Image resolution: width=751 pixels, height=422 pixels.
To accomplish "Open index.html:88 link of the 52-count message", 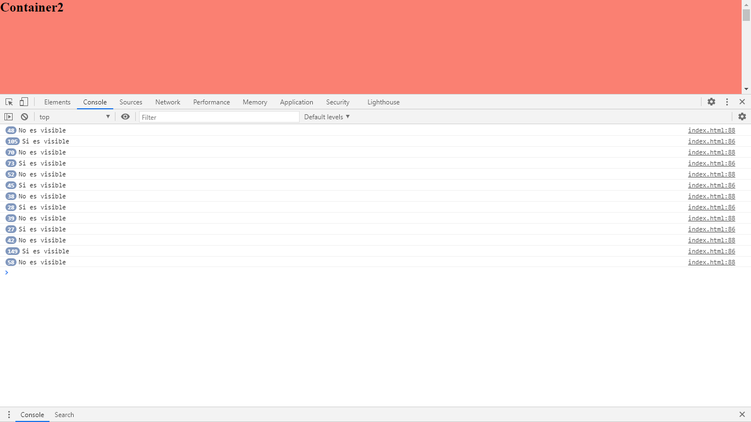I will click(711, 174).
